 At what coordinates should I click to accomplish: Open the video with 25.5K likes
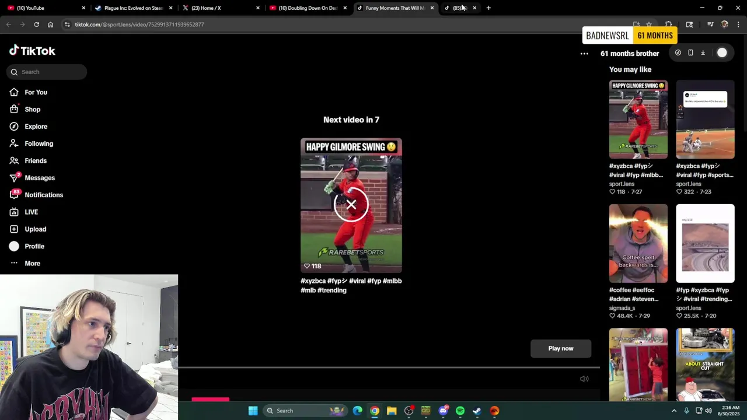pyautogui.click(x=705, y=243)
